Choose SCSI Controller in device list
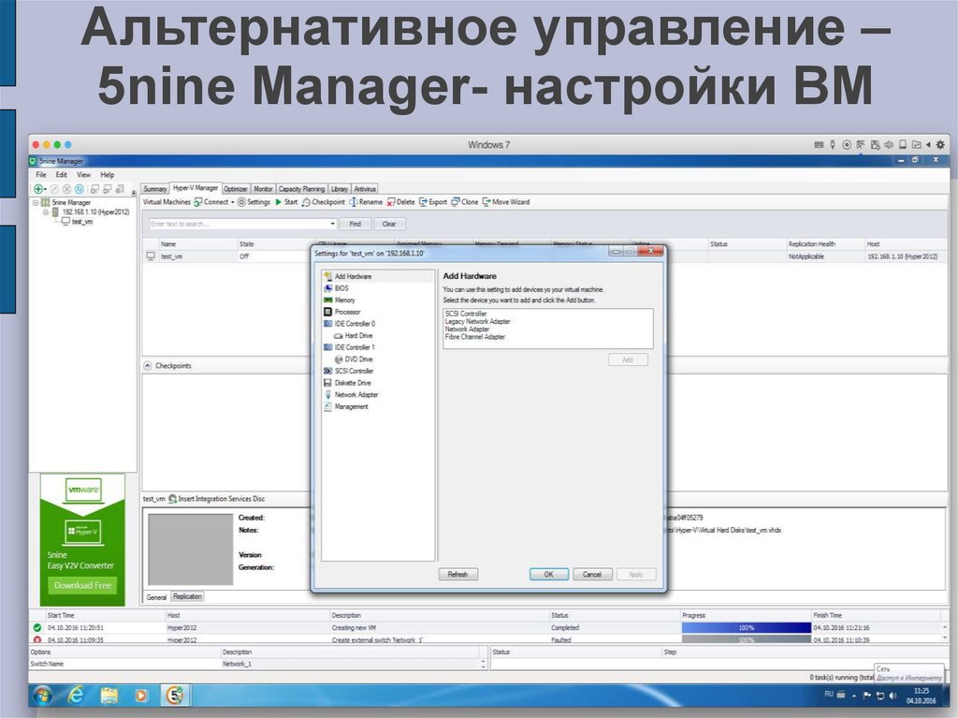Image resolution: width=958 pixels, height=718 pixels. pyautogui.click(x=466, y=314)
